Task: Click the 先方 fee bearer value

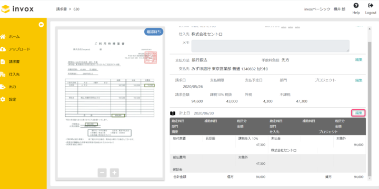Action: 285,60
